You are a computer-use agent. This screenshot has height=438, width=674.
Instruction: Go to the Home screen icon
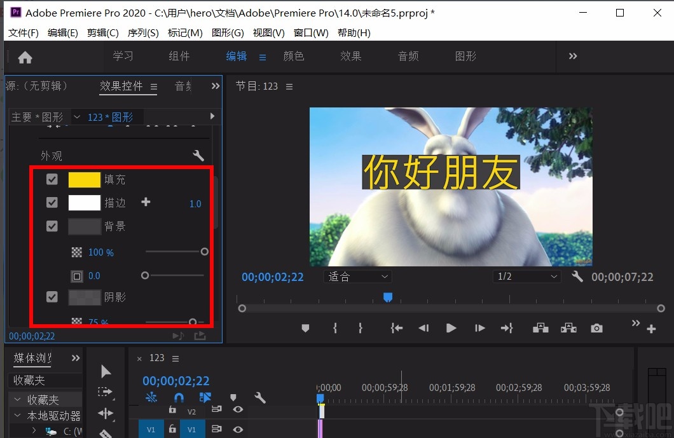(25, 57)
